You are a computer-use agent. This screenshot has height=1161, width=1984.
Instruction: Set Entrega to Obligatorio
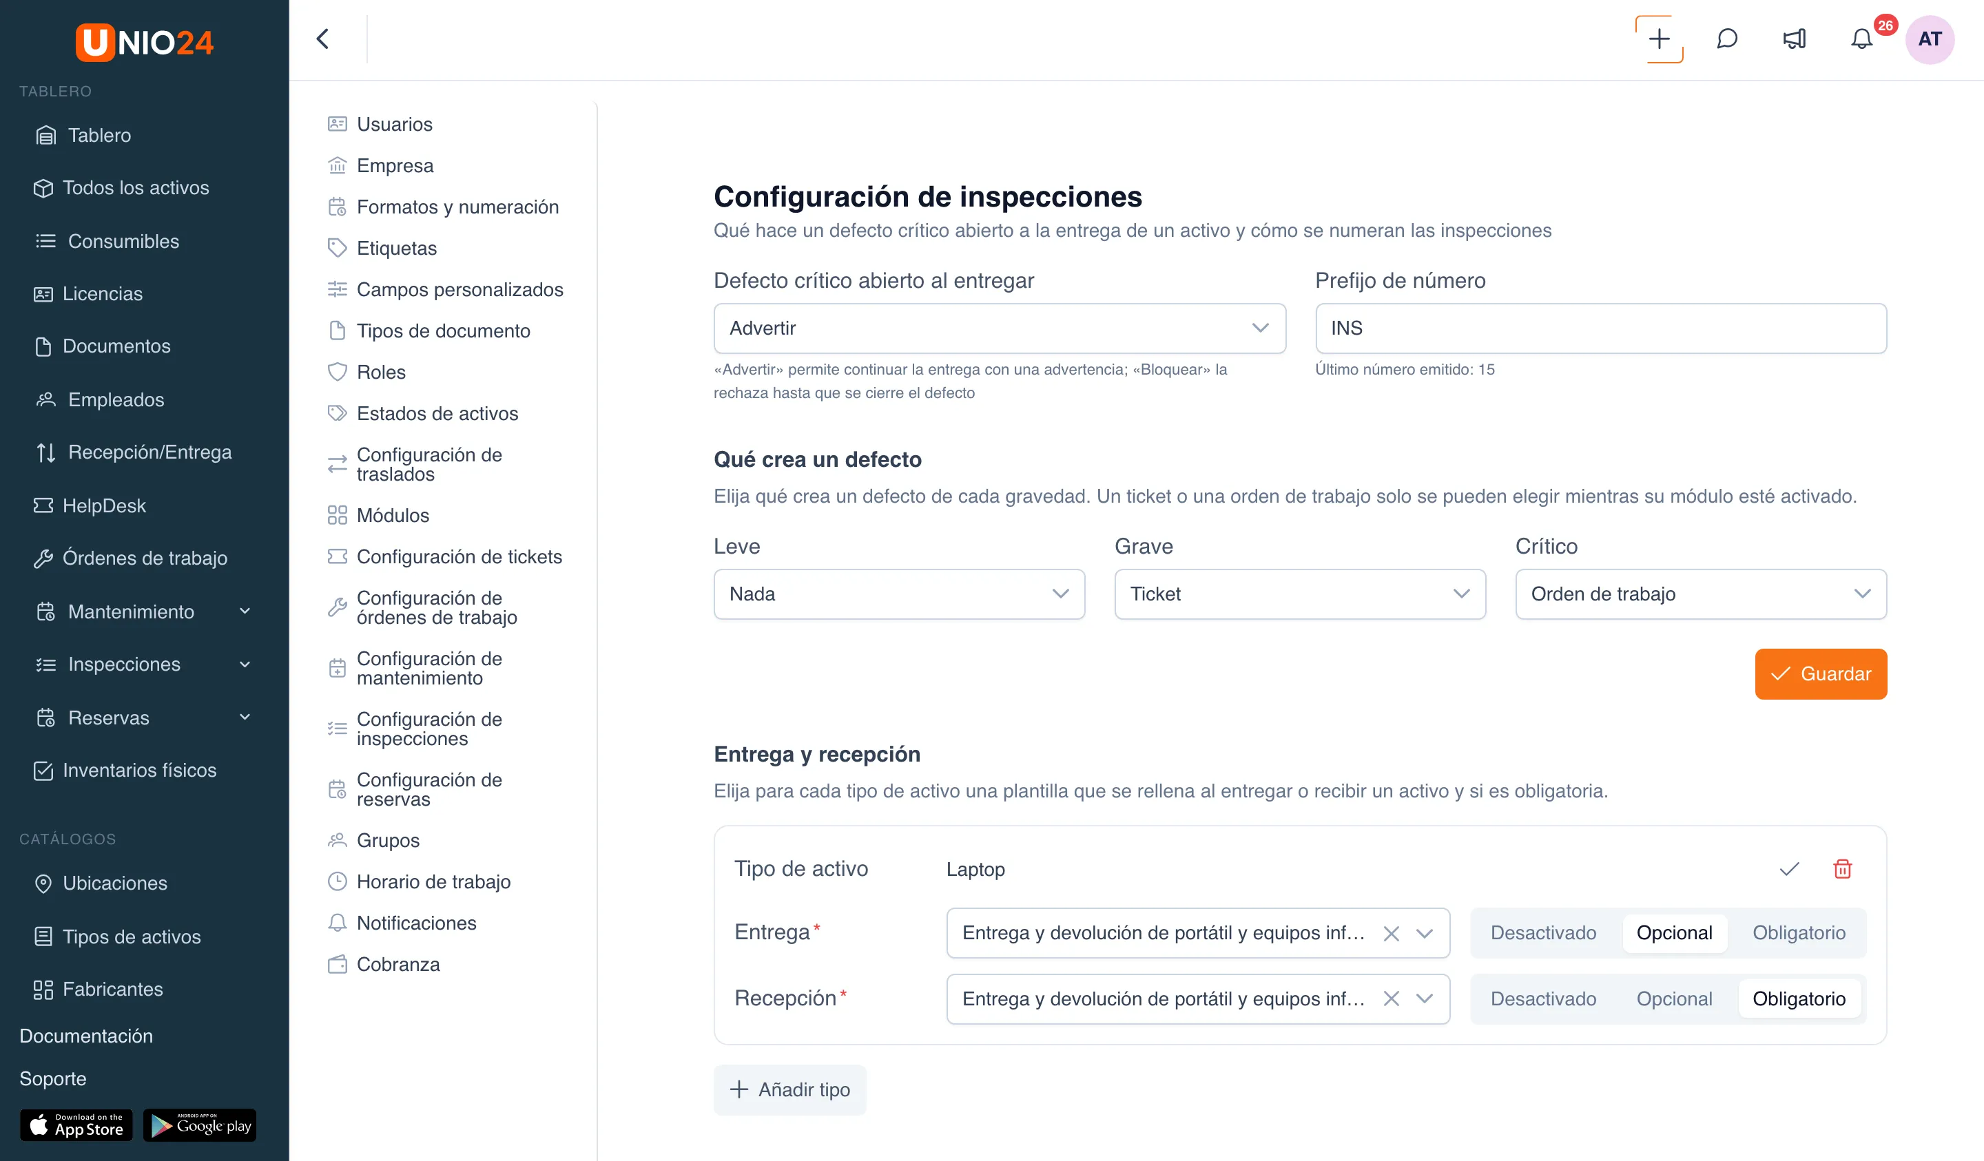pyautogui.click(x=1798, y=933)
